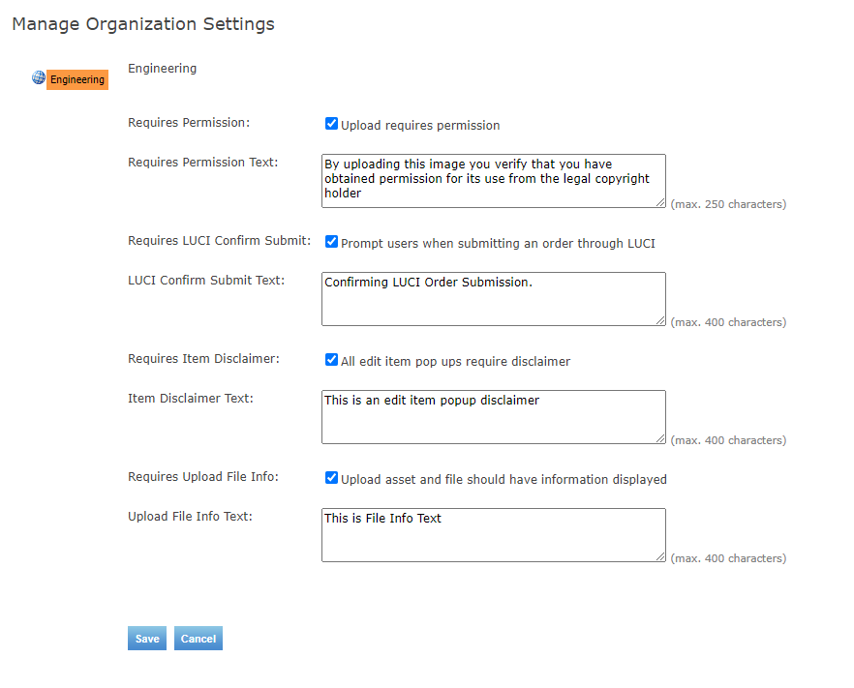
Task: Click the Item Disclaimer Text area
Action: [x=493, y=416]
